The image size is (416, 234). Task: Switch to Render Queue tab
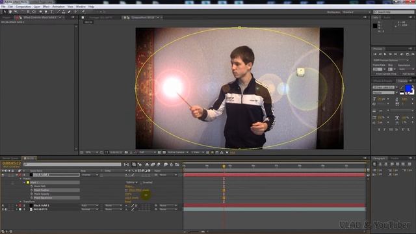(10, 159)
